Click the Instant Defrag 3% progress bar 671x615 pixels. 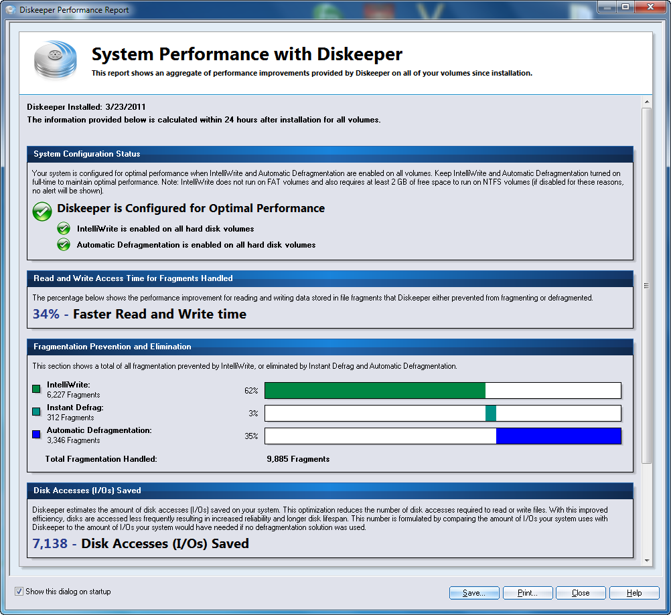443,413
